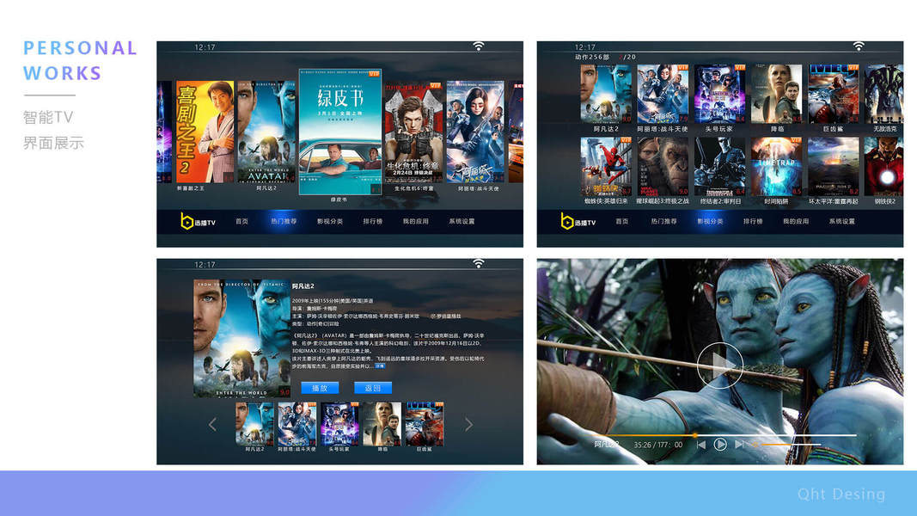The image size is (917, 516).
Task: Click the blue 播放 button
Action: pyautogui.click(x=320, y=388)
